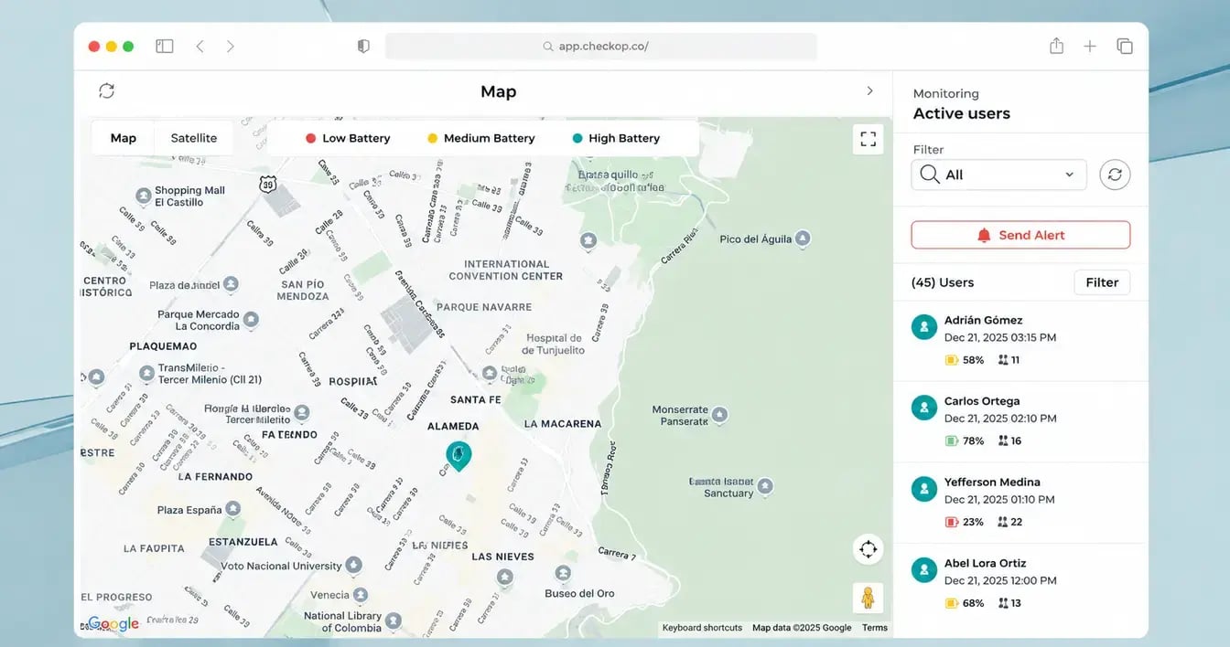This screenshot has height=647, width=1230.
Task: Click Parque Mercado La Concordia marker
Action: (251, 320)
